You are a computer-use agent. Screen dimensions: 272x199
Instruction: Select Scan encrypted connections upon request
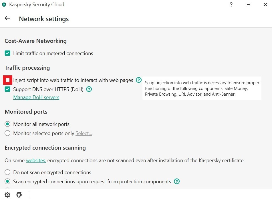(x=7, y=181)
